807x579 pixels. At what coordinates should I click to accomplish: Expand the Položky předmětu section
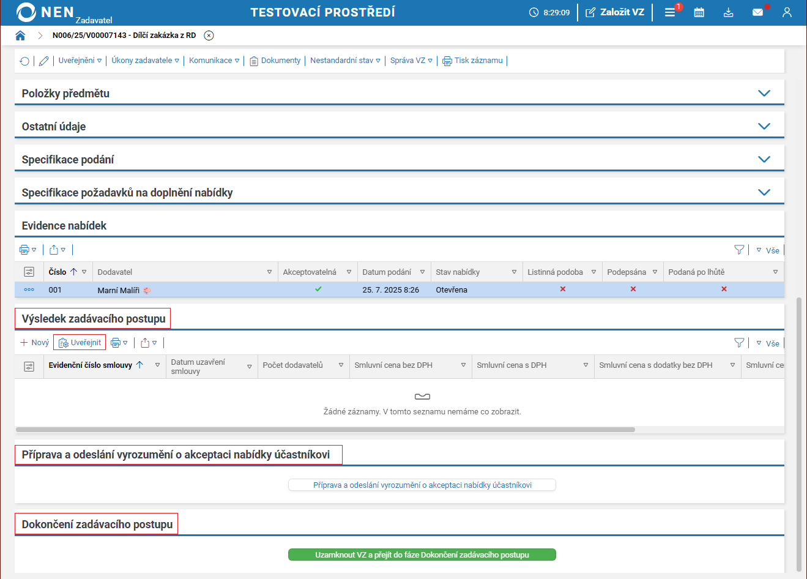764,94
